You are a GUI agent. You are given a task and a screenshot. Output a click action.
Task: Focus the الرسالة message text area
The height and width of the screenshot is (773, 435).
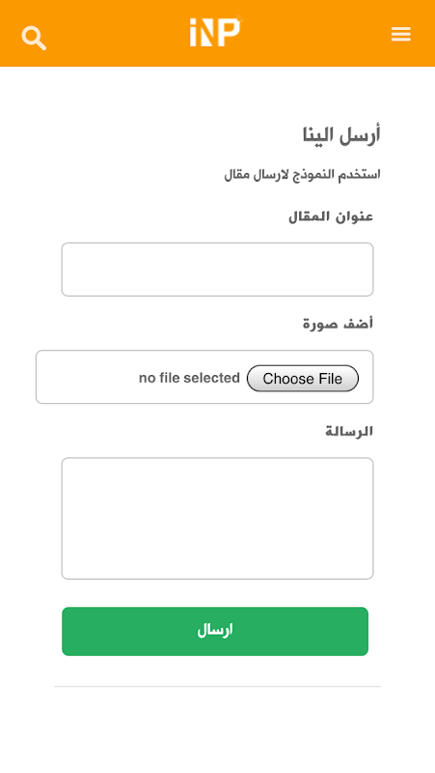click(x=217, y=518)
